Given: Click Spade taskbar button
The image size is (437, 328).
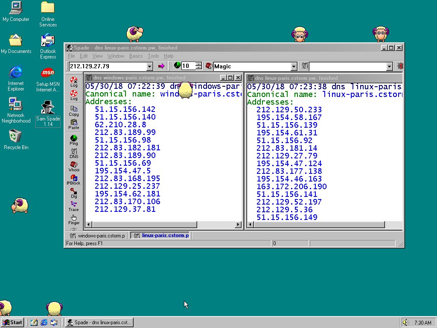Looking at the screenshot, I should pos(99,322).
